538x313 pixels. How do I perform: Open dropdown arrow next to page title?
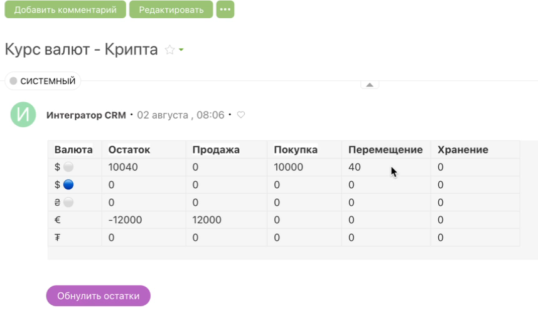181,50
